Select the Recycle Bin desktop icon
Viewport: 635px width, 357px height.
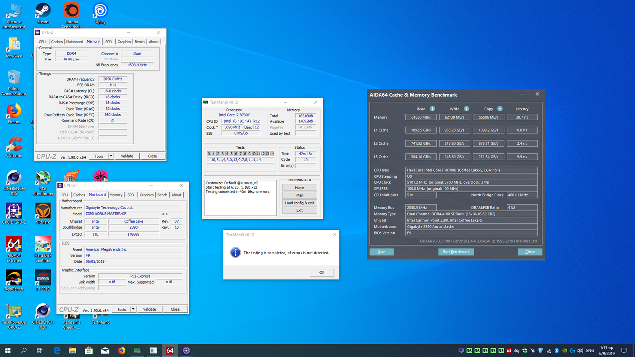(x=14, y=82)
